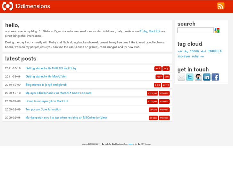Follow the 'here' link in footer

coord(131,144)
